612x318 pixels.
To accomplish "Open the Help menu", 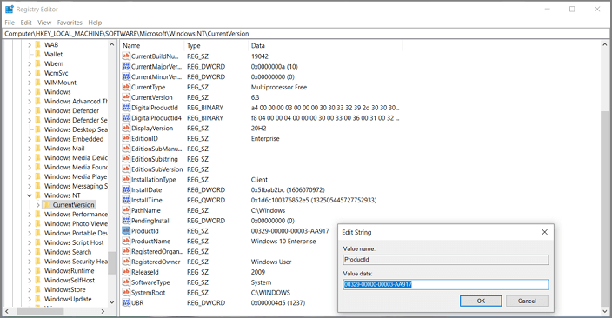I will (x=95, y=23).
